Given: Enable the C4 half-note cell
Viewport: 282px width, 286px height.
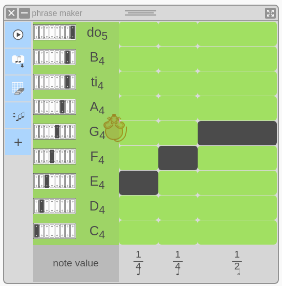Looking at the screenshot, I should pos(237,232).
